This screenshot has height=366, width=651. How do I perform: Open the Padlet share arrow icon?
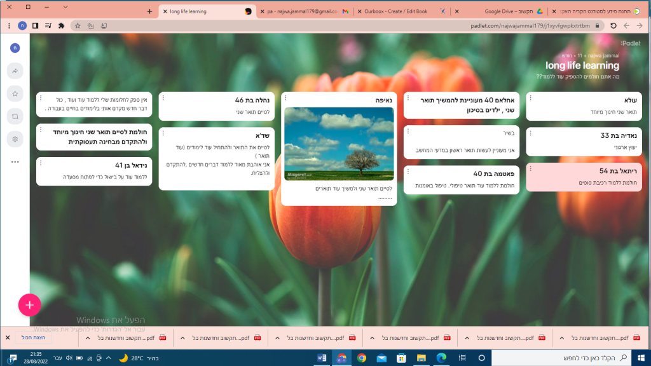point(15,72)
